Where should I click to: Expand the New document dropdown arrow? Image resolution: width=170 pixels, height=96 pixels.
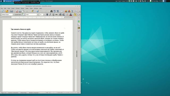tap(5, 11)
